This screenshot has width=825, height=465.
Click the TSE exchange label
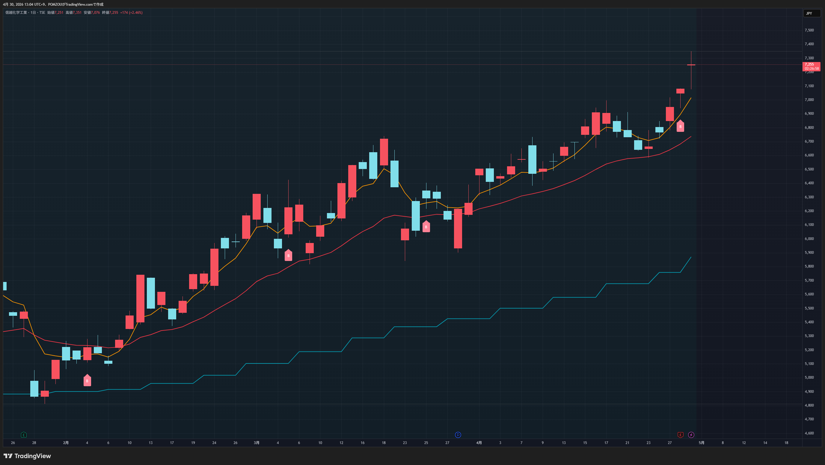pyautogui.click(x=42, y=13)
